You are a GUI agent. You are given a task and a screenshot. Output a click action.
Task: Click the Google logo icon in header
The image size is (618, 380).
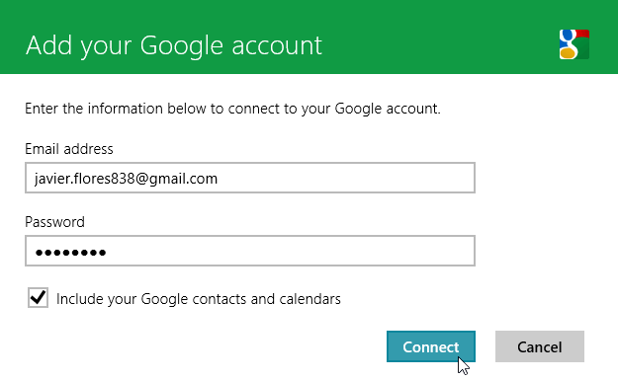point(574,44)
